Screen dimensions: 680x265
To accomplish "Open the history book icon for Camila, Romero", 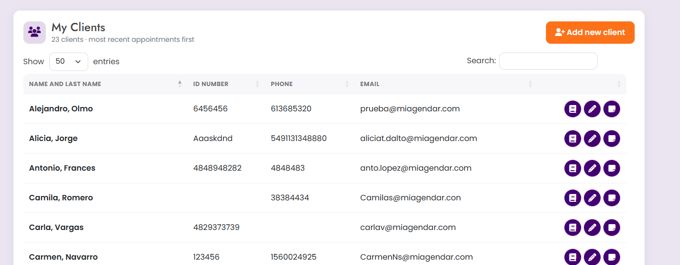I will tap(573, 198).
